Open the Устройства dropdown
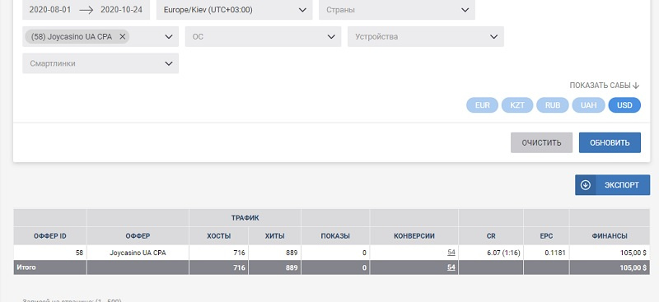 click(425, 36)
